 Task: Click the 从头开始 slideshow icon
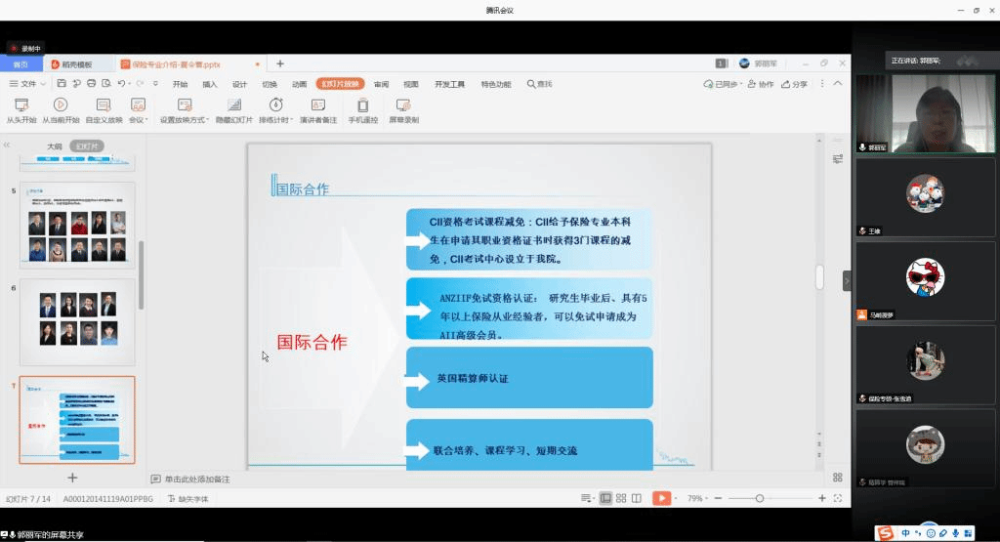(x=21, y=105)
